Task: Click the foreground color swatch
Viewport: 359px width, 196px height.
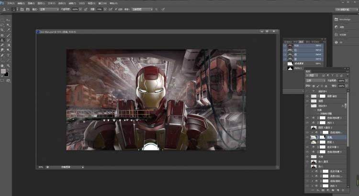Action: tap(3, 71)
